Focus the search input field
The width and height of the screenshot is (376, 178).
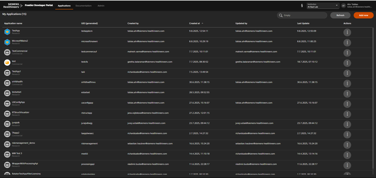click(x=302, y=15)
